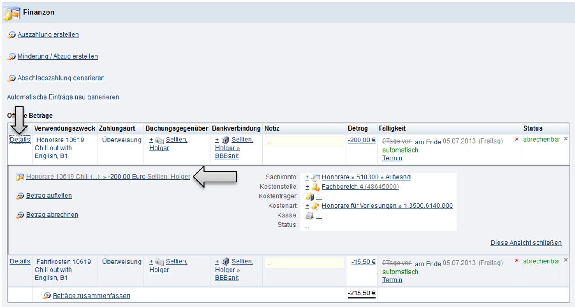Click Automatische Einträge neu generieren
575x307 pixels.
63,97
